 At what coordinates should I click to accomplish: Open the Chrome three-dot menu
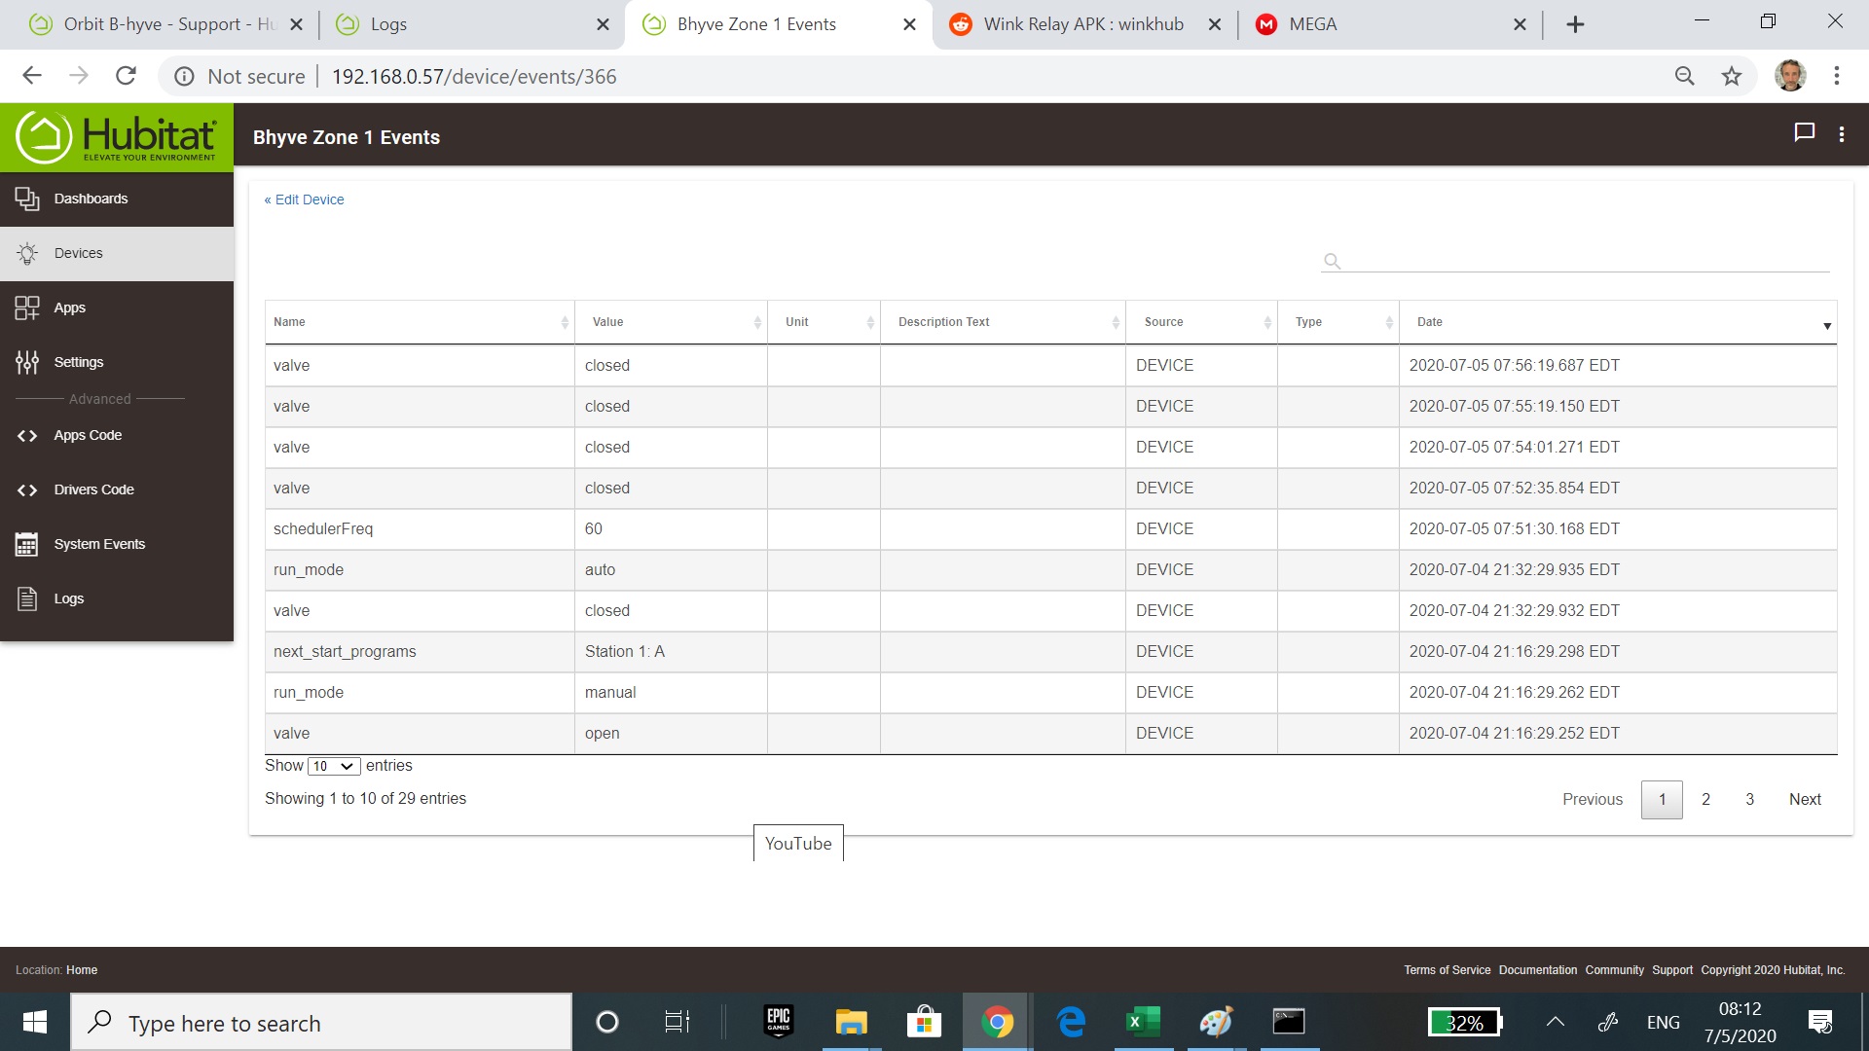click(x=1836, y=76)
